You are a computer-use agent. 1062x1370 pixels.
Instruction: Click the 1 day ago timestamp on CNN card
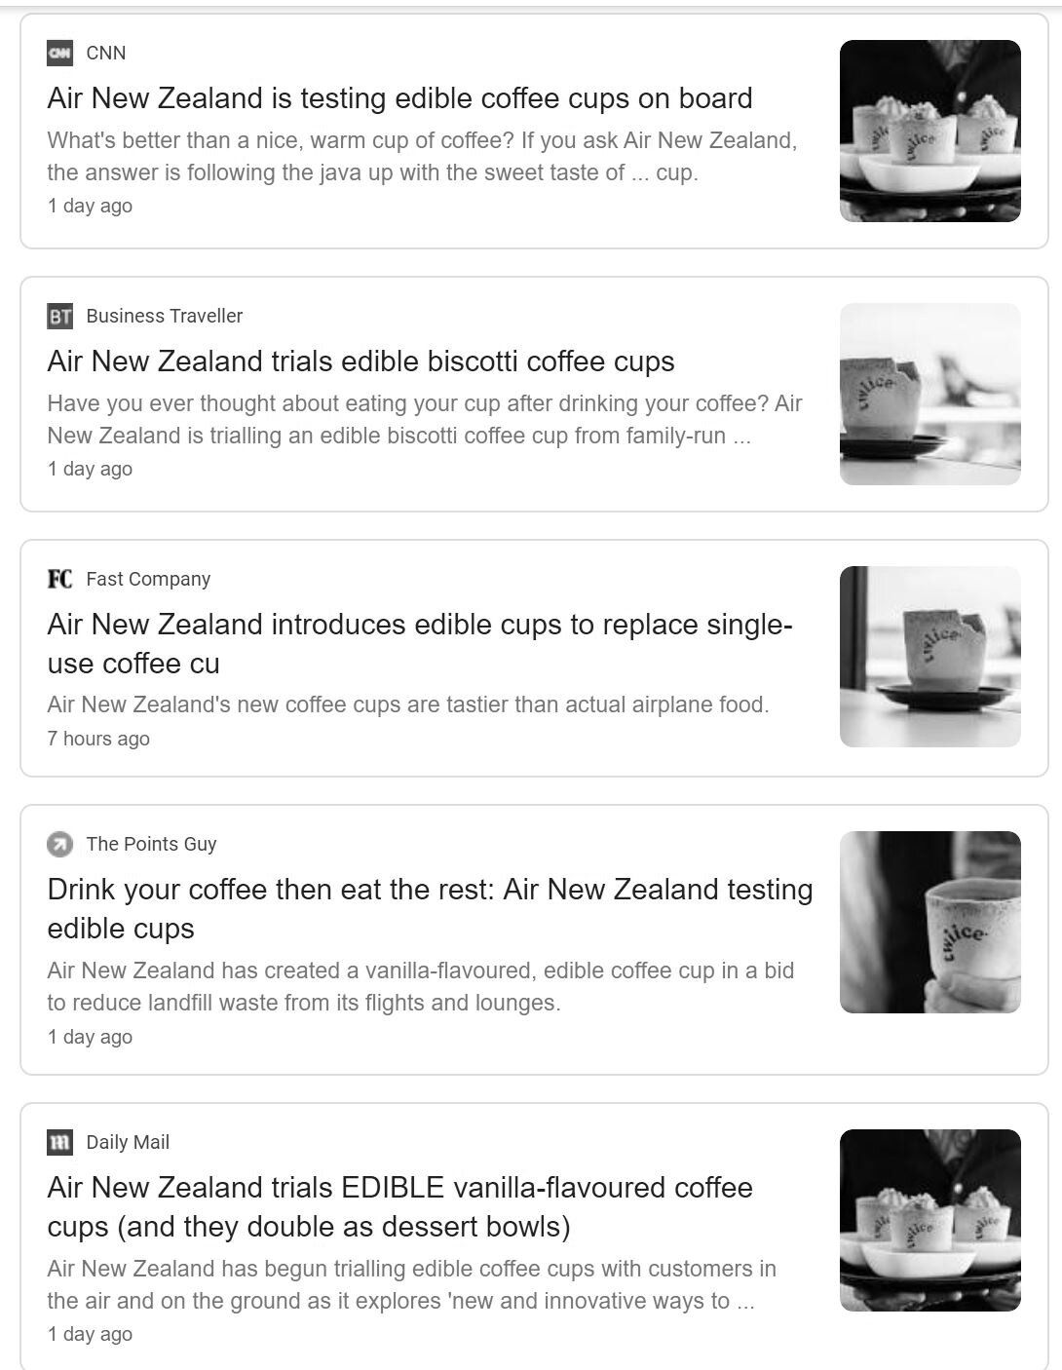click(90, 206)
